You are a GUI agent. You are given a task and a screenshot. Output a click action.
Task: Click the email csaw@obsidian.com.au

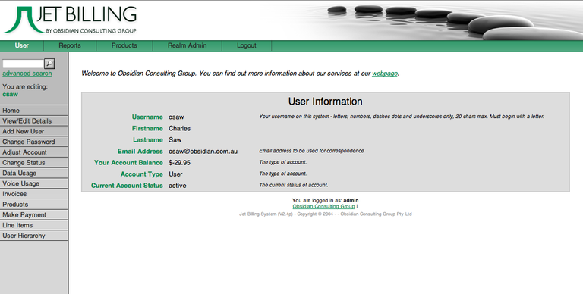pyautogui.click(x=203, y=152)
